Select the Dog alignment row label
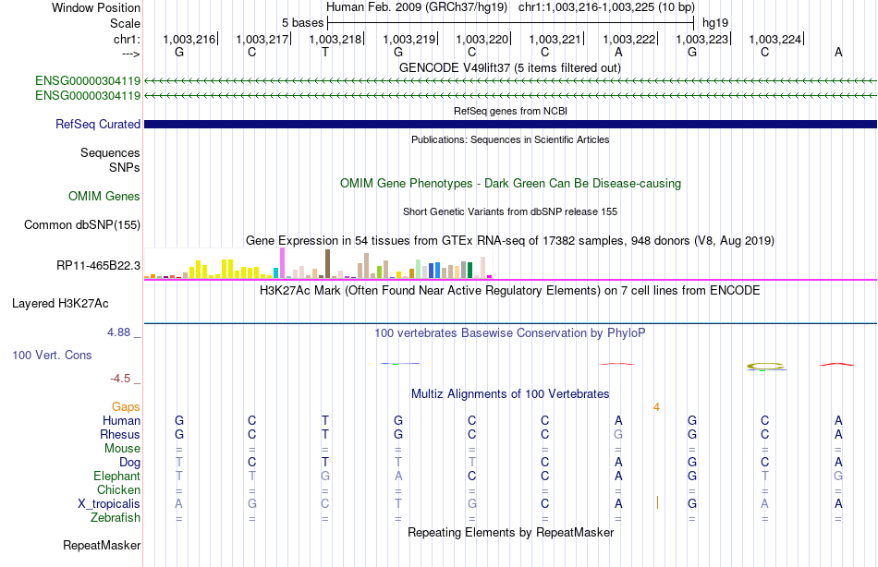This screenshot has height=567, width=878. [x=129, y=463]
